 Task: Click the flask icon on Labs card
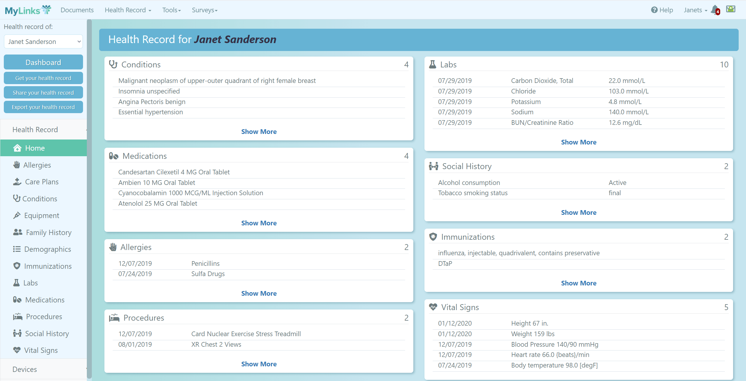pos(432,64)
